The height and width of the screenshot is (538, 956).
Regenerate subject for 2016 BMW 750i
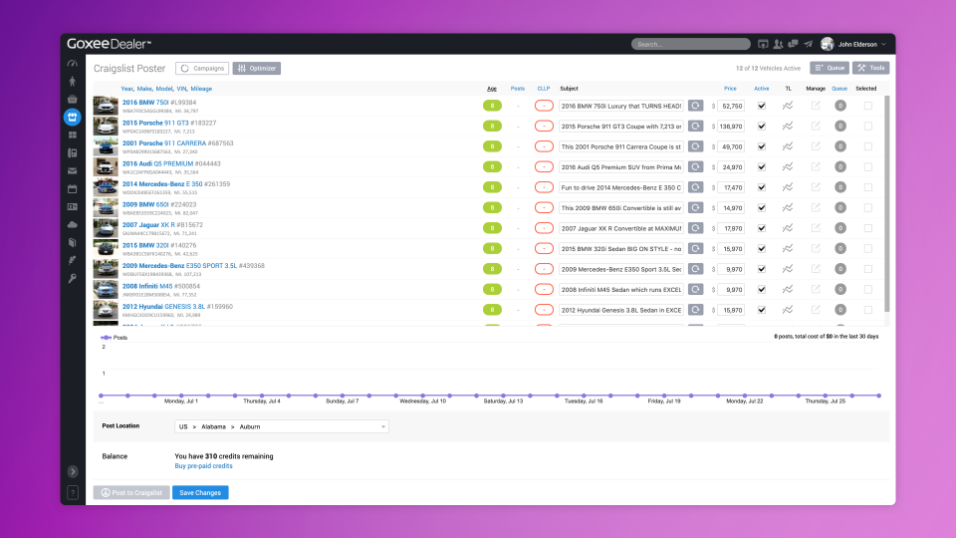tap(695, 106)
